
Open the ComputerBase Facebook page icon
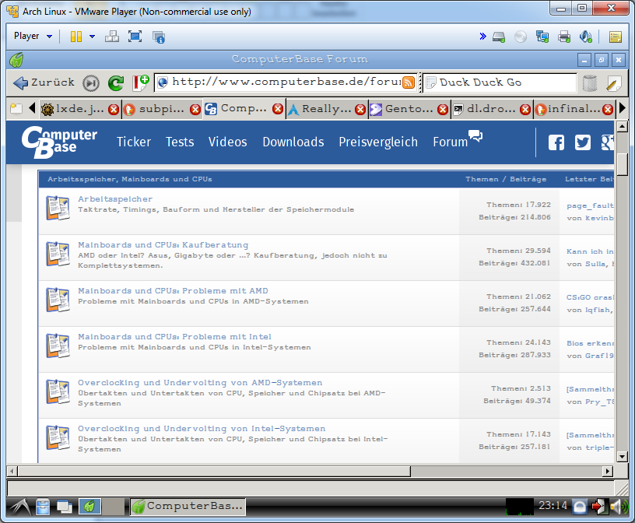[556, 142]
